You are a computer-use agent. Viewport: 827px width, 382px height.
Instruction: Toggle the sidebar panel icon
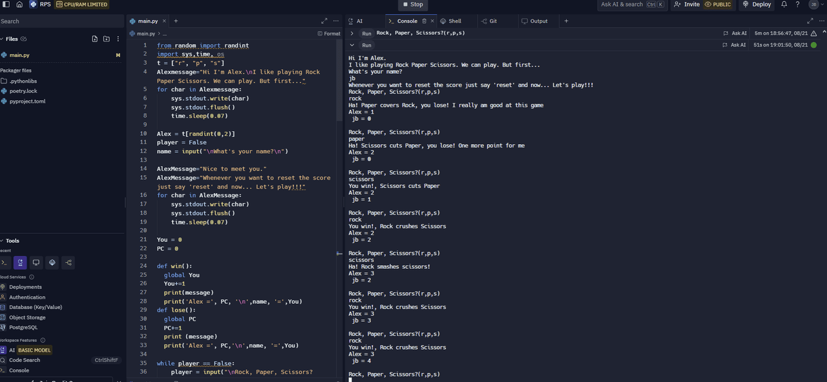click(5, 5)
